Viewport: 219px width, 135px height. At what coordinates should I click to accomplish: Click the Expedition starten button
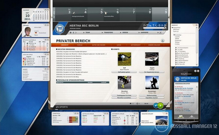(152, 98)
